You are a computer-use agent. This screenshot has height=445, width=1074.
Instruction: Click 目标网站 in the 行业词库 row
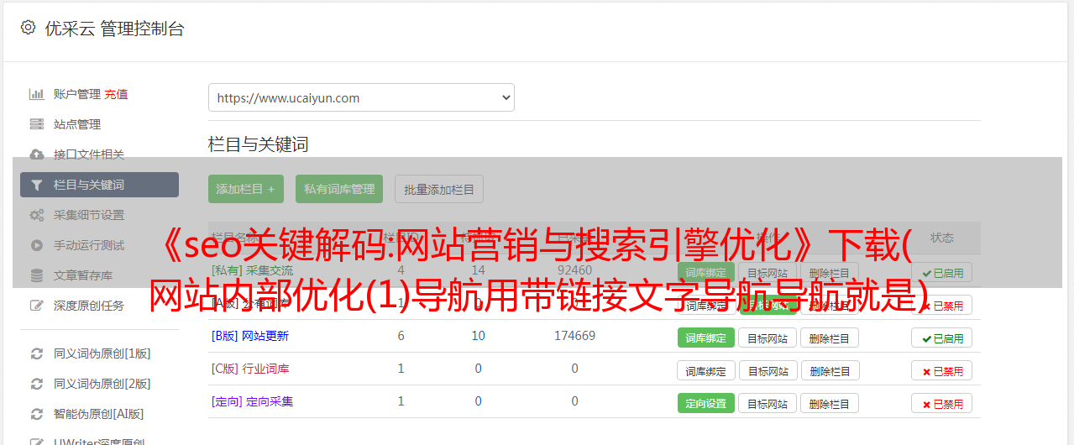[768, 370]
